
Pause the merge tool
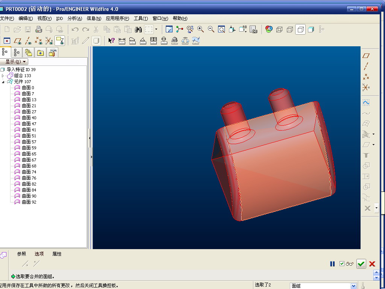332,264
